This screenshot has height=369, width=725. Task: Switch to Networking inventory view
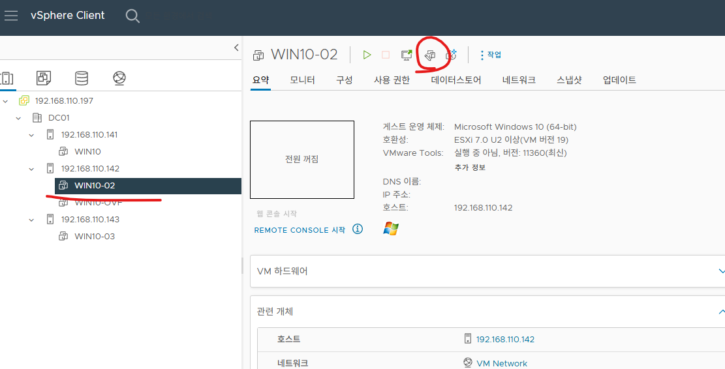click(119, 78)
